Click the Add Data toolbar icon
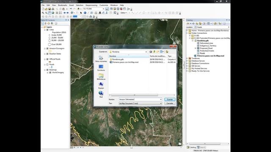This screenshot has width=271, height=152. [x=78, y=9]
